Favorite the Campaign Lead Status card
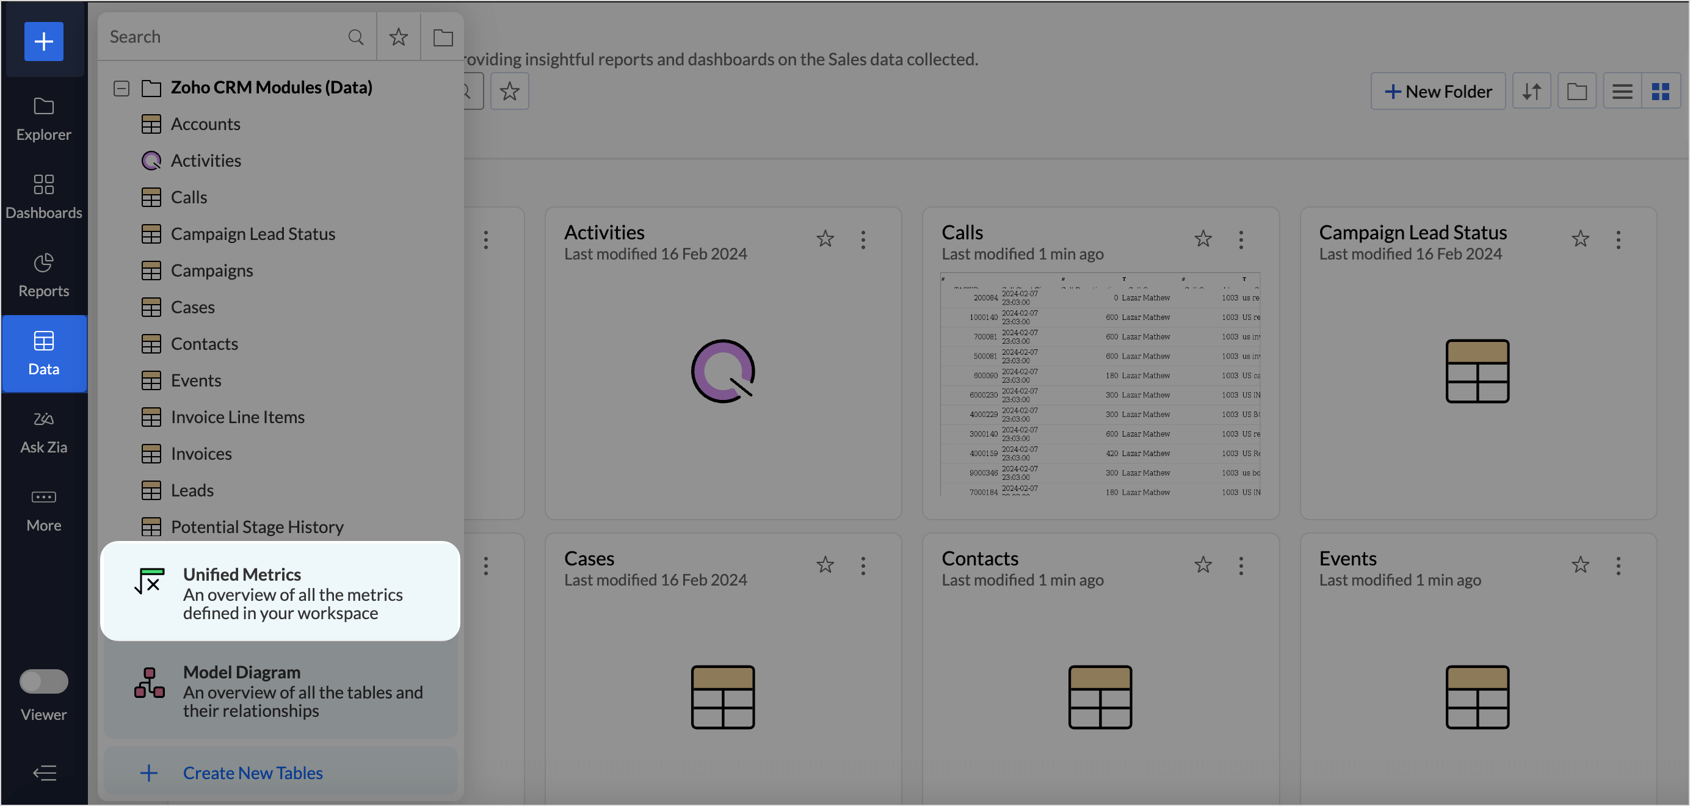 point(1581,239)
